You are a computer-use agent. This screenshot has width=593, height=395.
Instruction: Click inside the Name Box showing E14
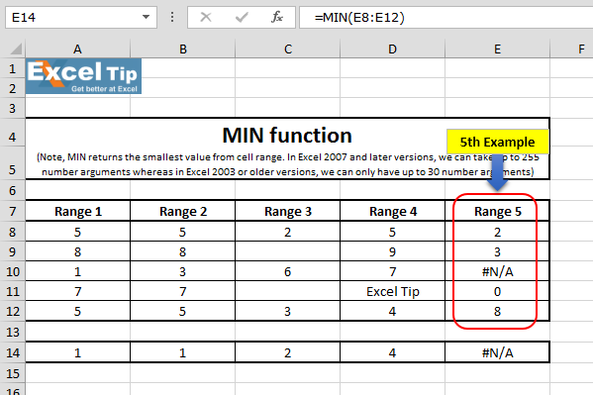[73, 17]
